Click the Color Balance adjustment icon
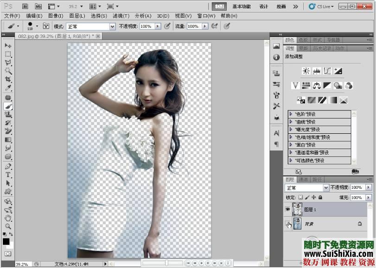 coord(317,85)
